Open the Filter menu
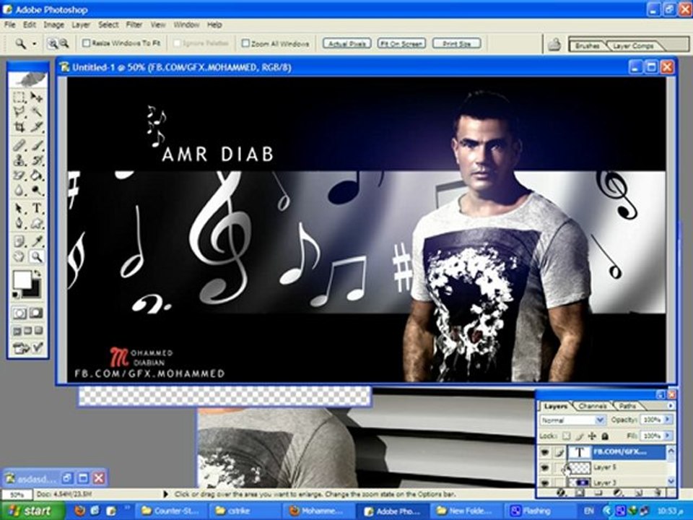 click(134, 25)
